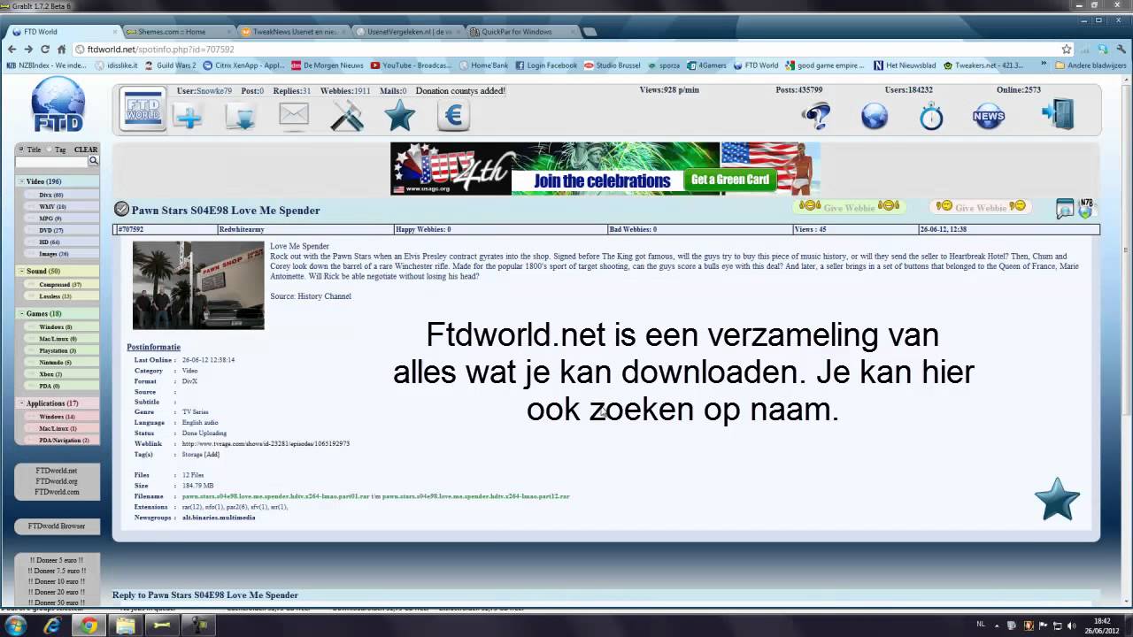This screenshot has width=1133, height=637.
Task: Open the NZBIndex bookmark
Action: [x=47, y=65]
